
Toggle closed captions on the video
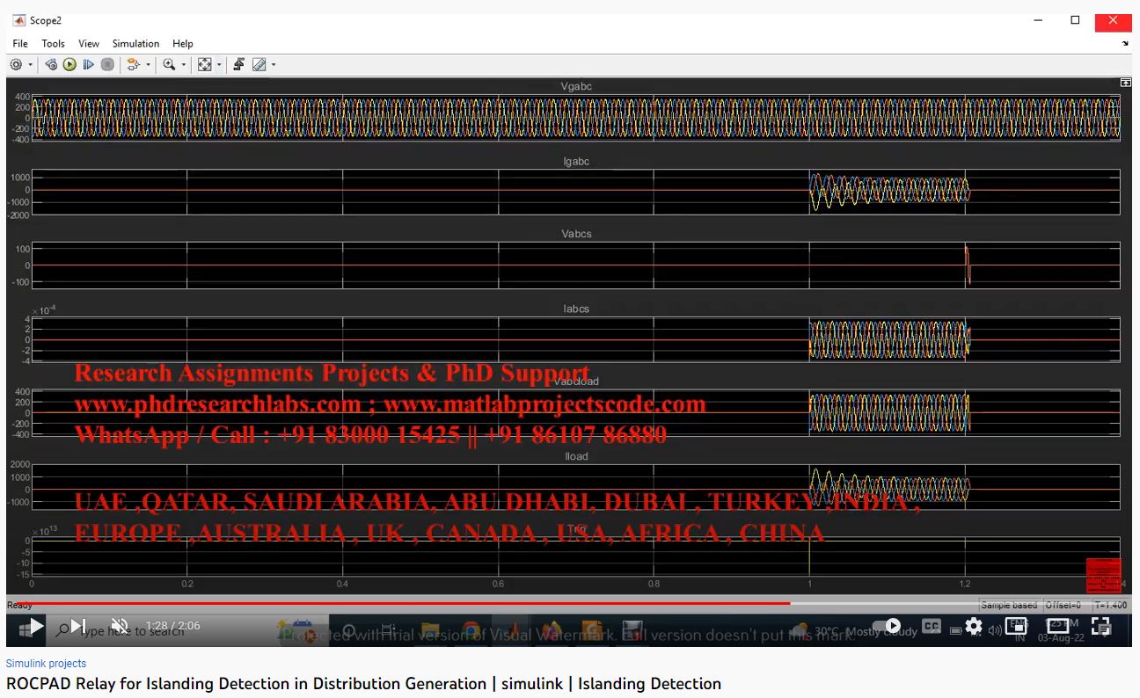932,627
